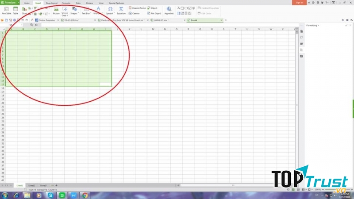
Task: Insert a Picture into the sheet
Action: tap(56, 10)
